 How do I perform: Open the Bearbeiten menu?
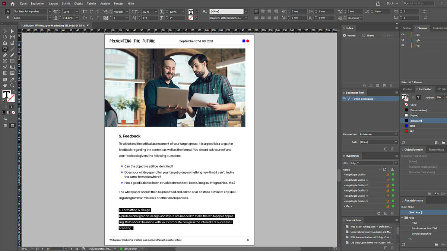coord(37,3)
